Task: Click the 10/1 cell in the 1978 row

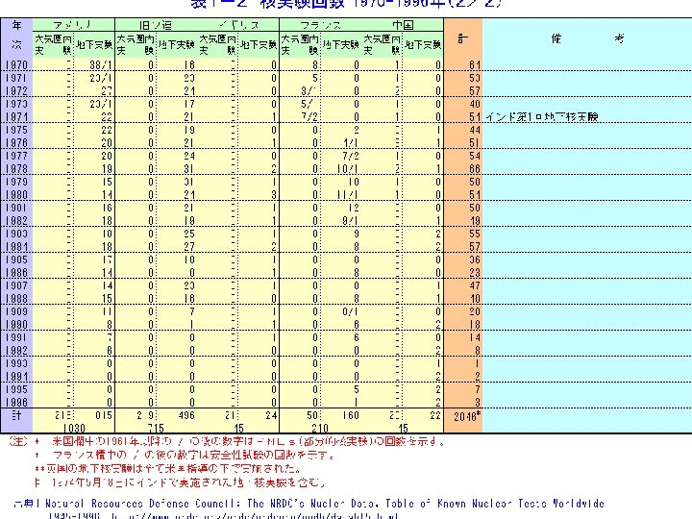Action: pos(347,168)
